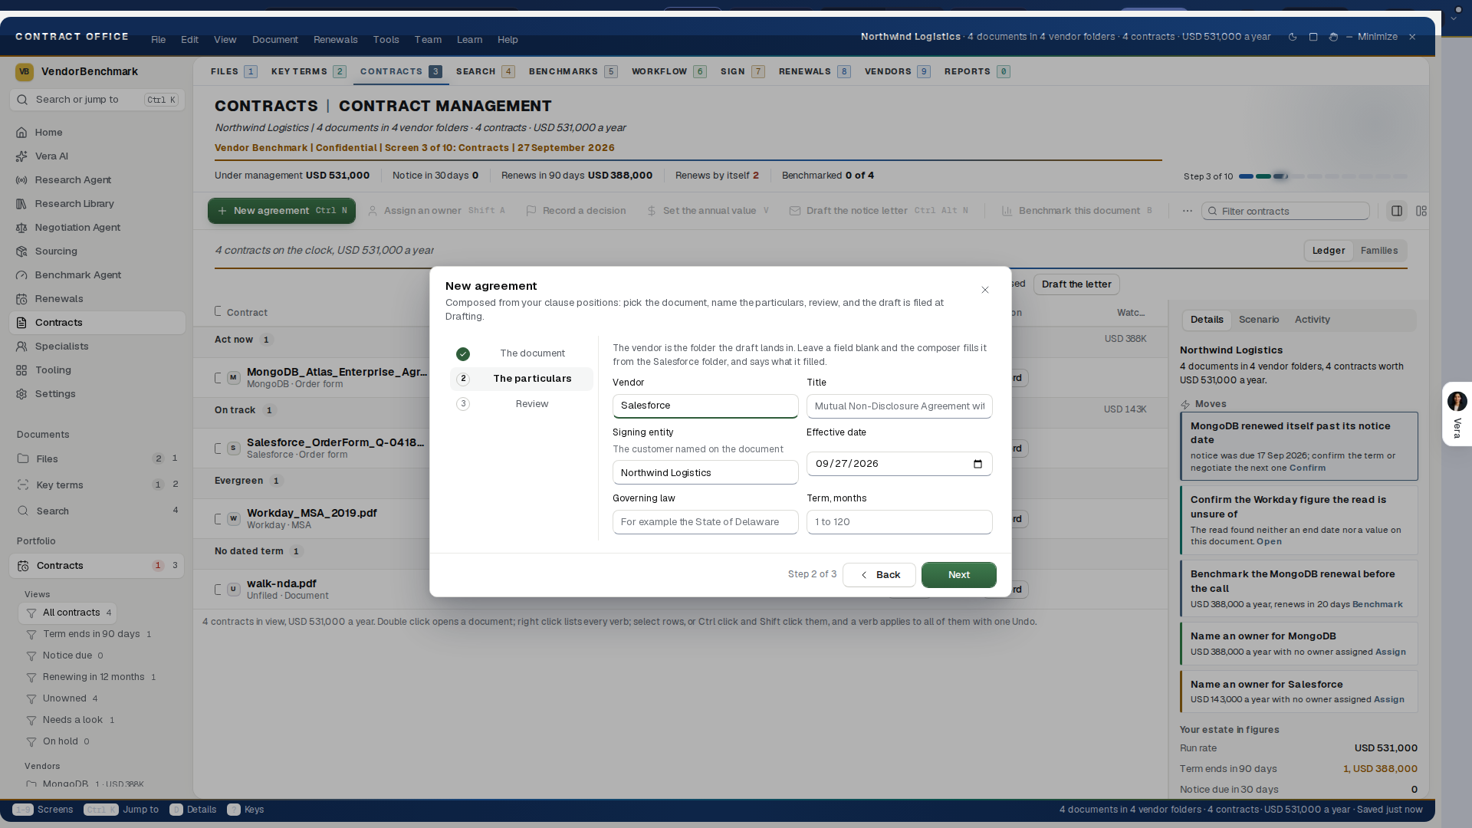Image resolution: width=1472 pixels, height=828 pixels.
Task: Click the Next button in the dialog
Action: (x=959, y=575)
